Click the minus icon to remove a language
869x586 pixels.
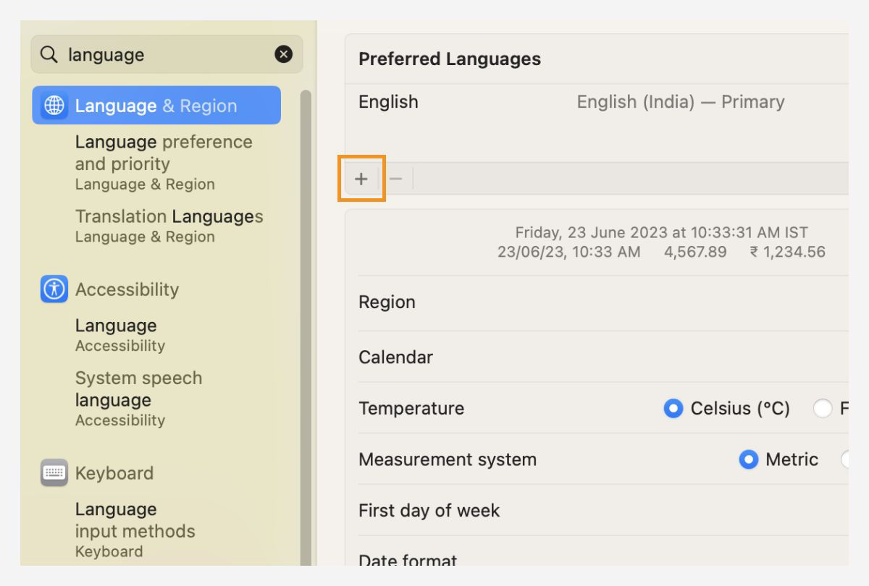(395, 178)
